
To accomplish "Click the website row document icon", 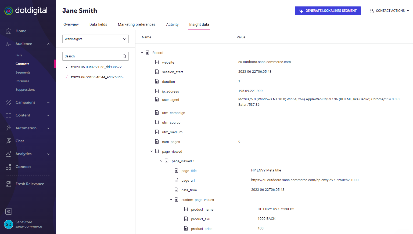I will [157, 62].
